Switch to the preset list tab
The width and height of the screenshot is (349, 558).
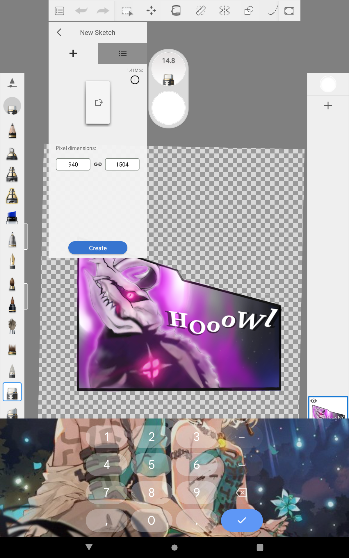click(x=122, y=53)
